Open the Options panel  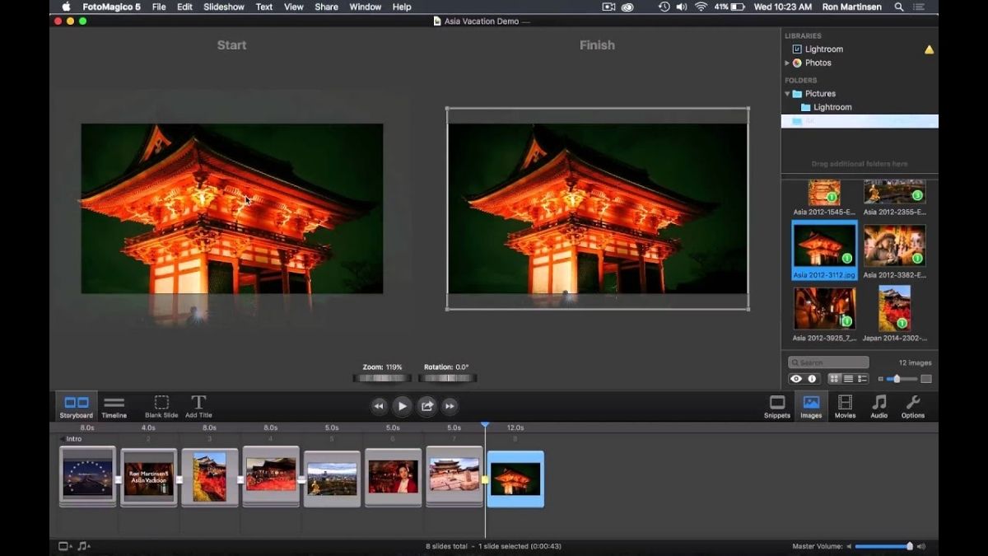point(912,406)
